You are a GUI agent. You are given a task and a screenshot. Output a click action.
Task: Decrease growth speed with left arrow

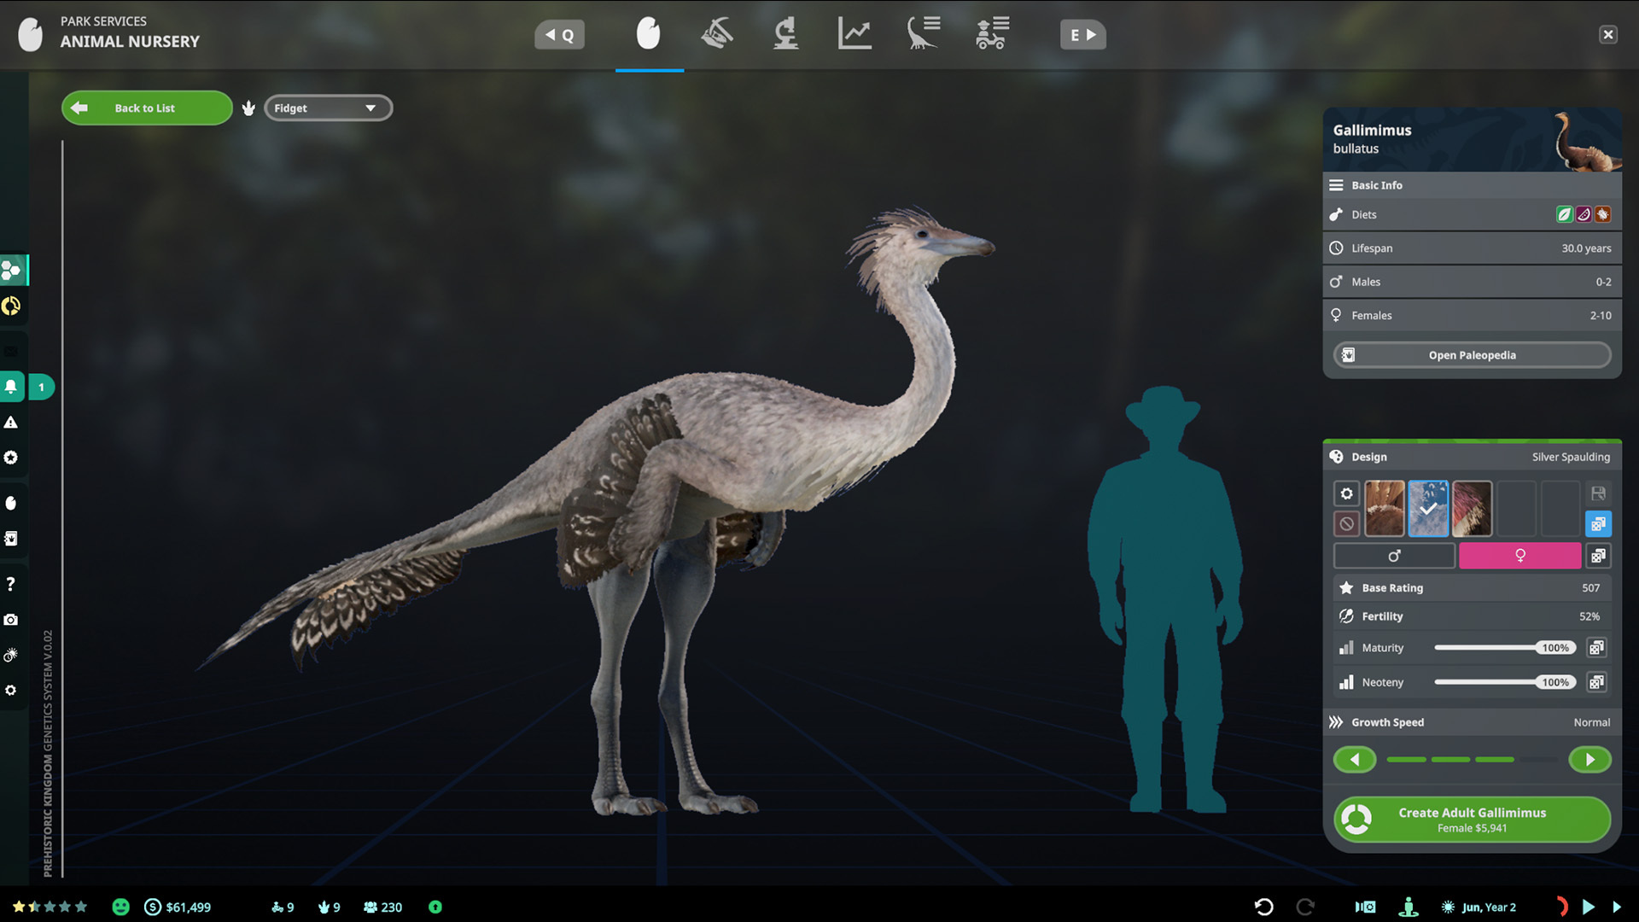click(x=1355, y=759)
